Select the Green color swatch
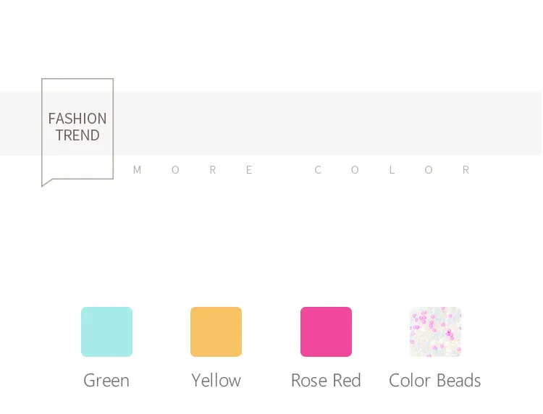This screenshot has height=414, width=543. [x=106, y=331]
